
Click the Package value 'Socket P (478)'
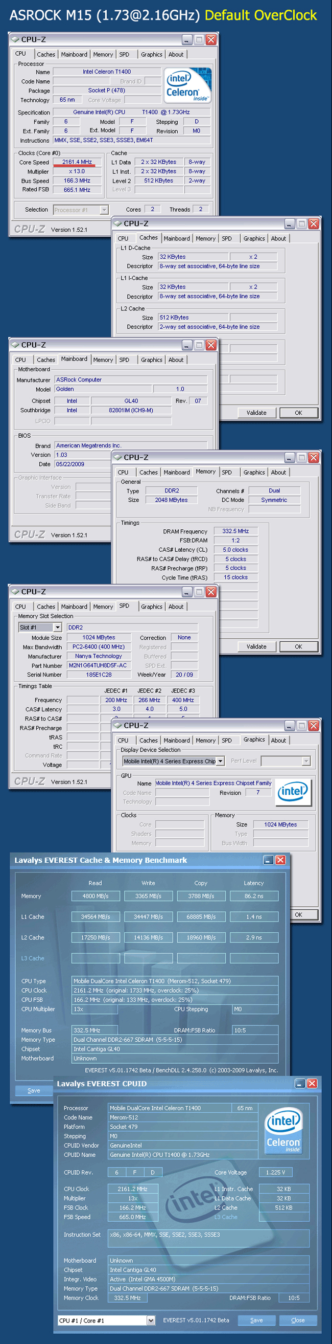pos(107,90)
